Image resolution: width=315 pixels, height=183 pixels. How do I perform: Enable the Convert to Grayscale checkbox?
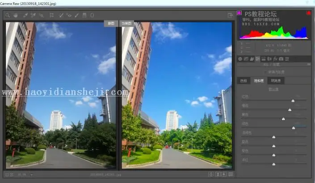click(265, 72)
